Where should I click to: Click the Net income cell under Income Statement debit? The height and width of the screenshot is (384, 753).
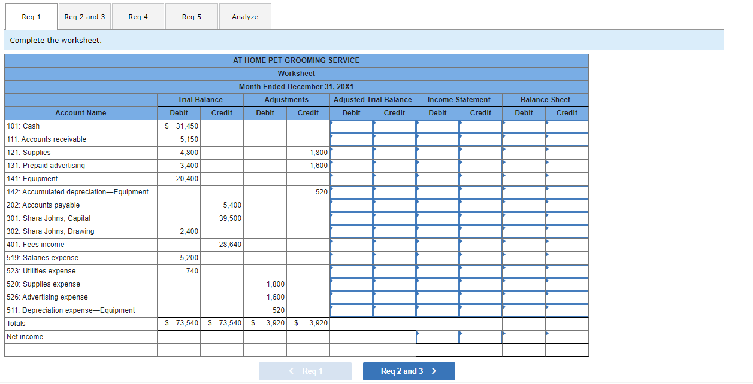pos(437,336)
